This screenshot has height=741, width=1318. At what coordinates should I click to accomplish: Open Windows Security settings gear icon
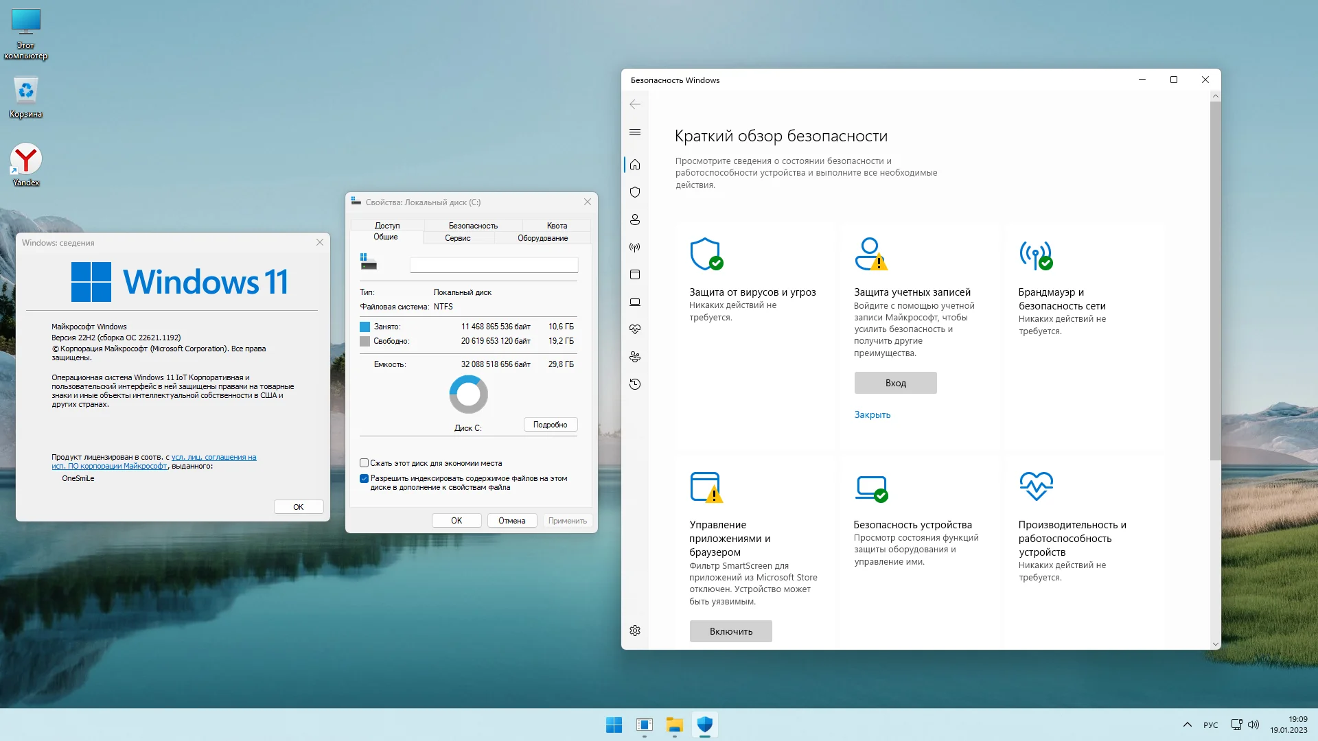click(635, 631)
